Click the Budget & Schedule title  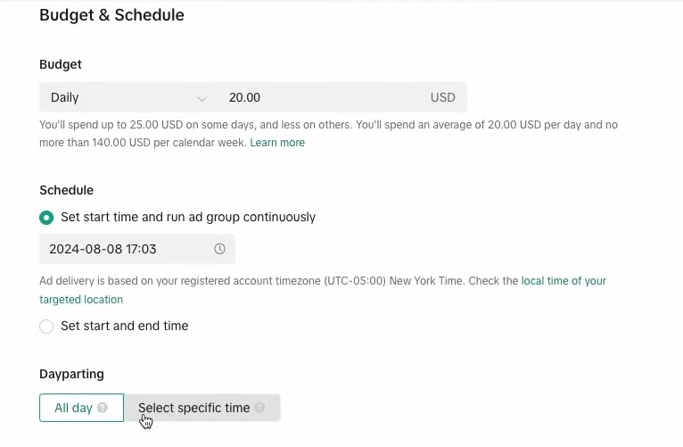tap(111, 15)
